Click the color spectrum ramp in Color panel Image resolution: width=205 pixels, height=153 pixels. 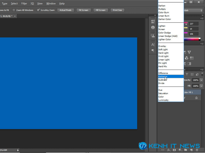[192, 39]
